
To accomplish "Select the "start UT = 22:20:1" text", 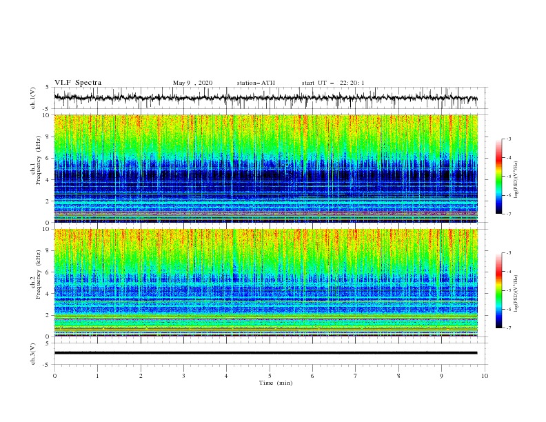I will (x=333, y=83).
